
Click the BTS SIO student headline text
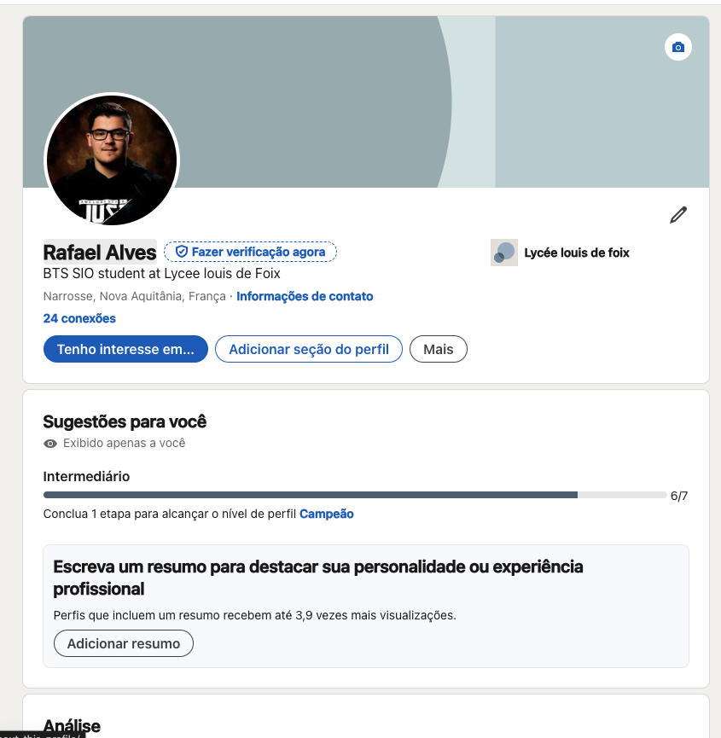[162, 274]
